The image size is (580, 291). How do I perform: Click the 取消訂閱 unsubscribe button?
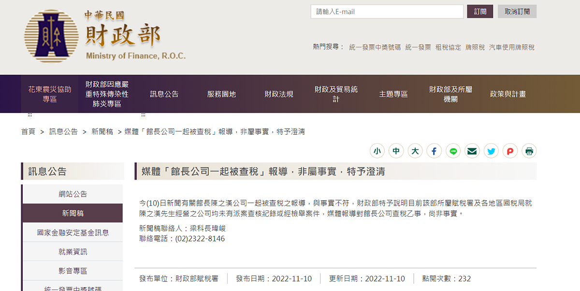tap(517, 12)
